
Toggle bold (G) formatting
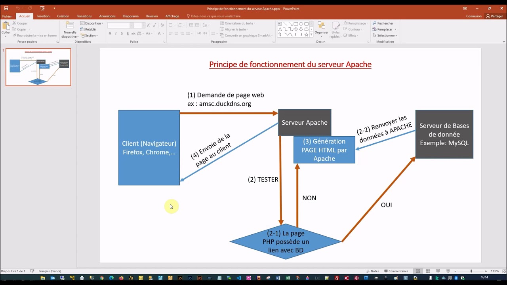110,34
